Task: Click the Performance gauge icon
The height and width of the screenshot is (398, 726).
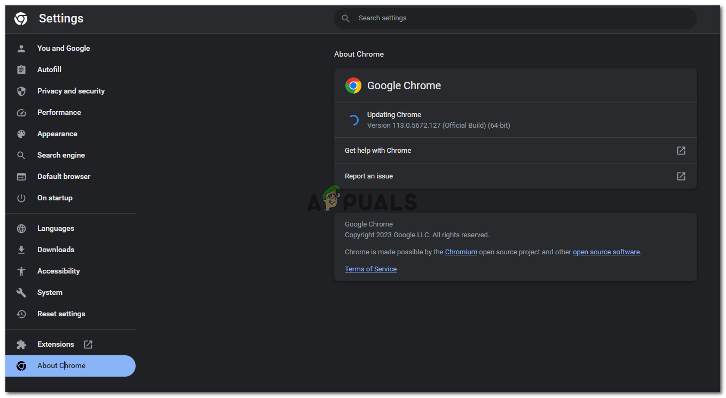Action: coord(21,112)
